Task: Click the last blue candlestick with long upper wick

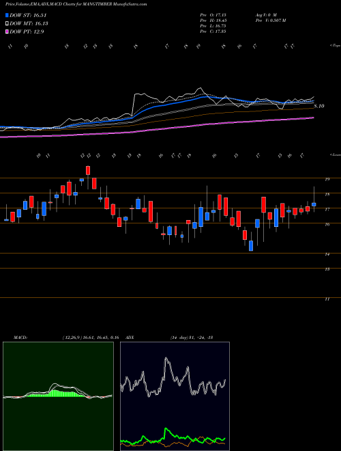Action: pyautogui.click(x=314, y=204)
